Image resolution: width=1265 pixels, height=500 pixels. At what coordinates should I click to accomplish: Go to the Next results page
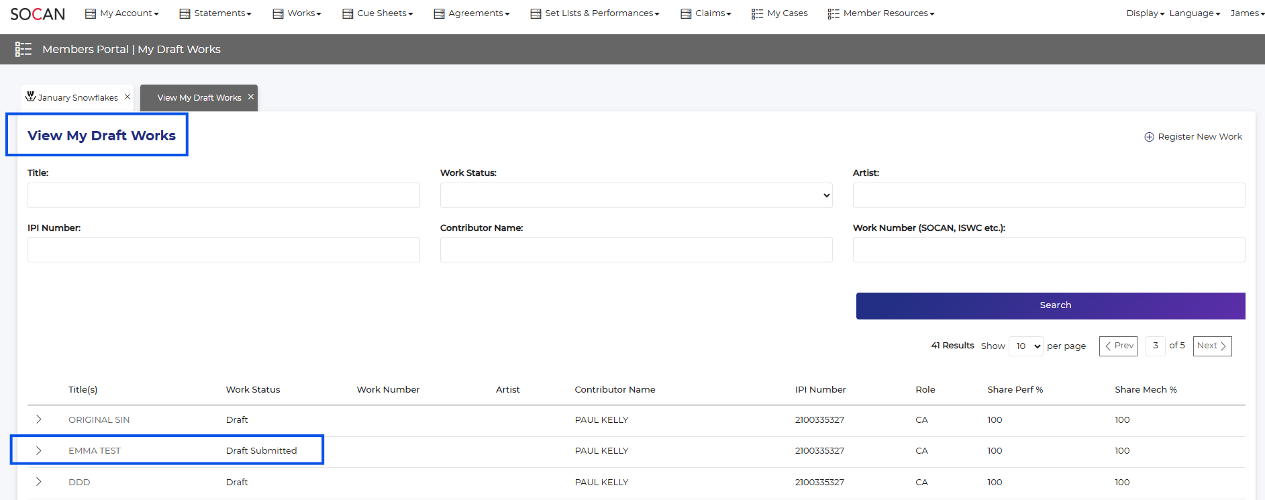pyautogui.click(x=1212, y=346)
